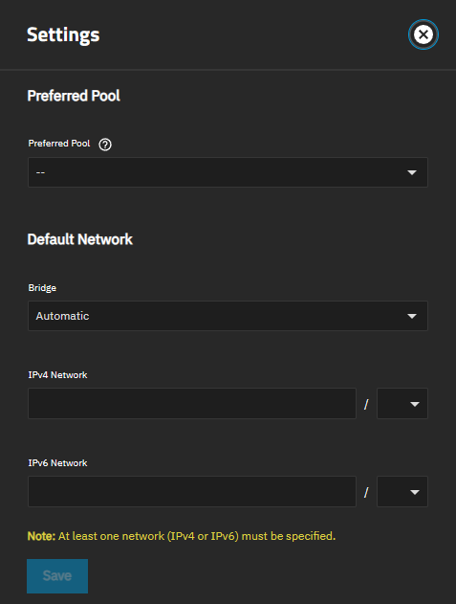Click the Settings title text
Viewport: 456px width, 604px height.
click(x=63, y=35)
